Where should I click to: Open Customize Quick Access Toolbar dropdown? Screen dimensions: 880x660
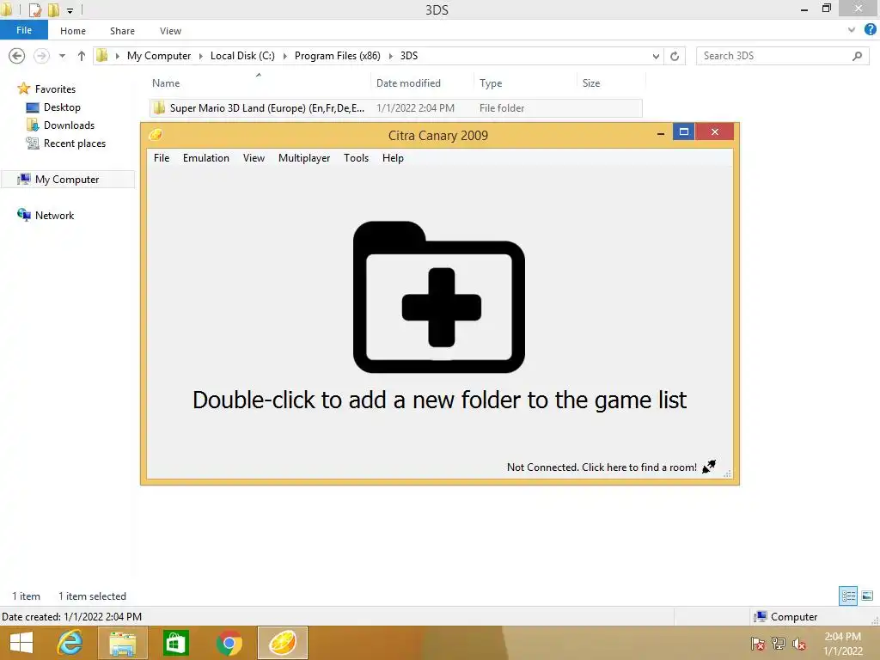click(70, 10)
